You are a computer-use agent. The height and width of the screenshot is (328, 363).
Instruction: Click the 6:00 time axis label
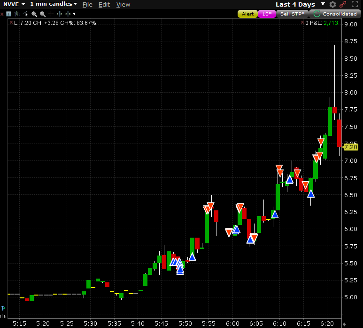232,324
